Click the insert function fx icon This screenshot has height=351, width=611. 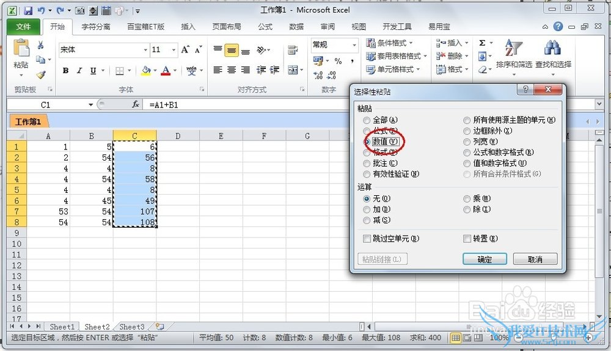(x=135, y=104)
